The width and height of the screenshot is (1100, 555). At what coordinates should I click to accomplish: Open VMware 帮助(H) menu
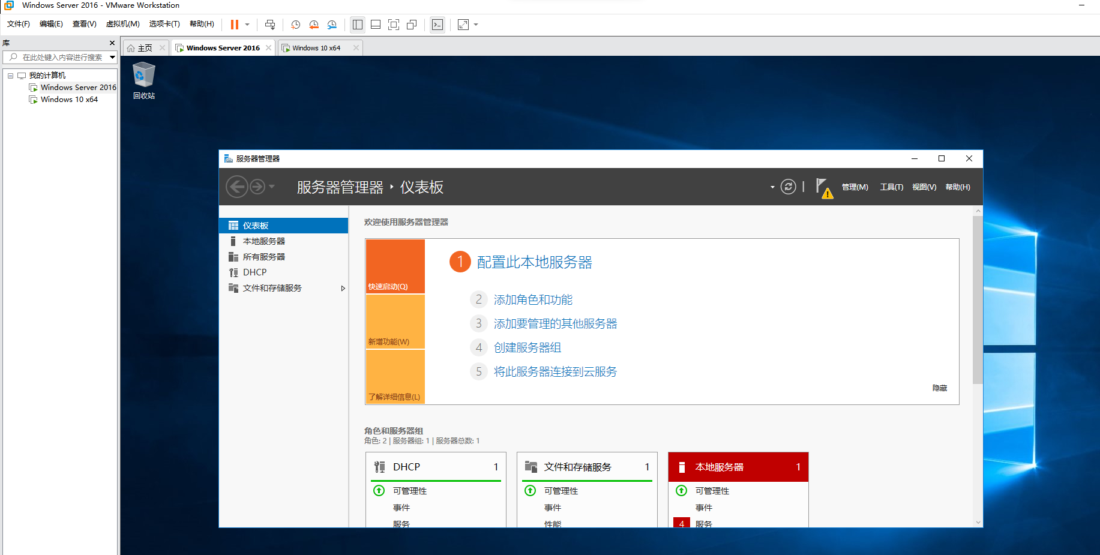click(202, 24)
